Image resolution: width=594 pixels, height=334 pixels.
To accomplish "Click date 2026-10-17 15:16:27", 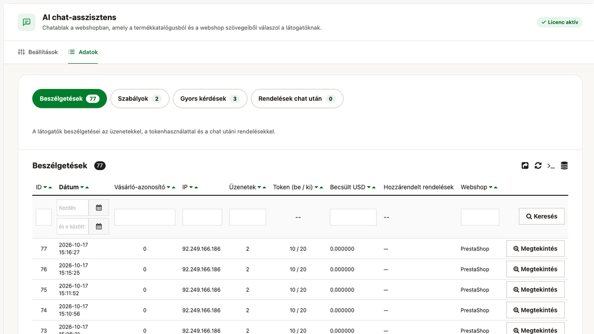I will tap(73, 249).
